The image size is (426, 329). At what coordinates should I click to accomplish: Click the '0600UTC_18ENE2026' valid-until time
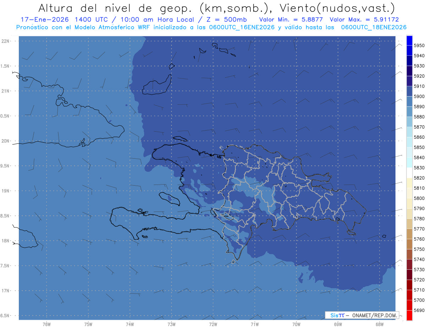[x=374, y=27]
